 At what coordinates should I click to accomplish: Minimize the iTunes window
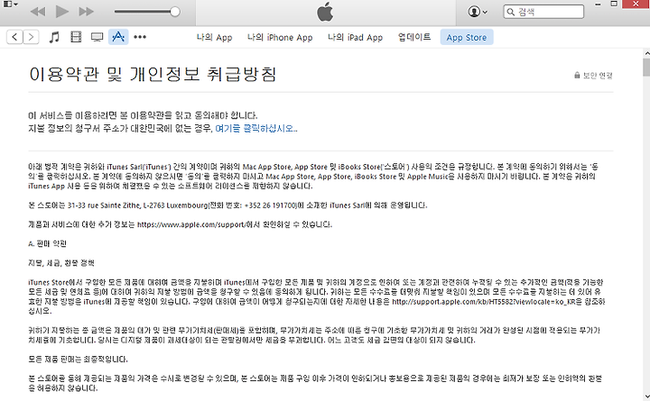[x=598, y=5]
